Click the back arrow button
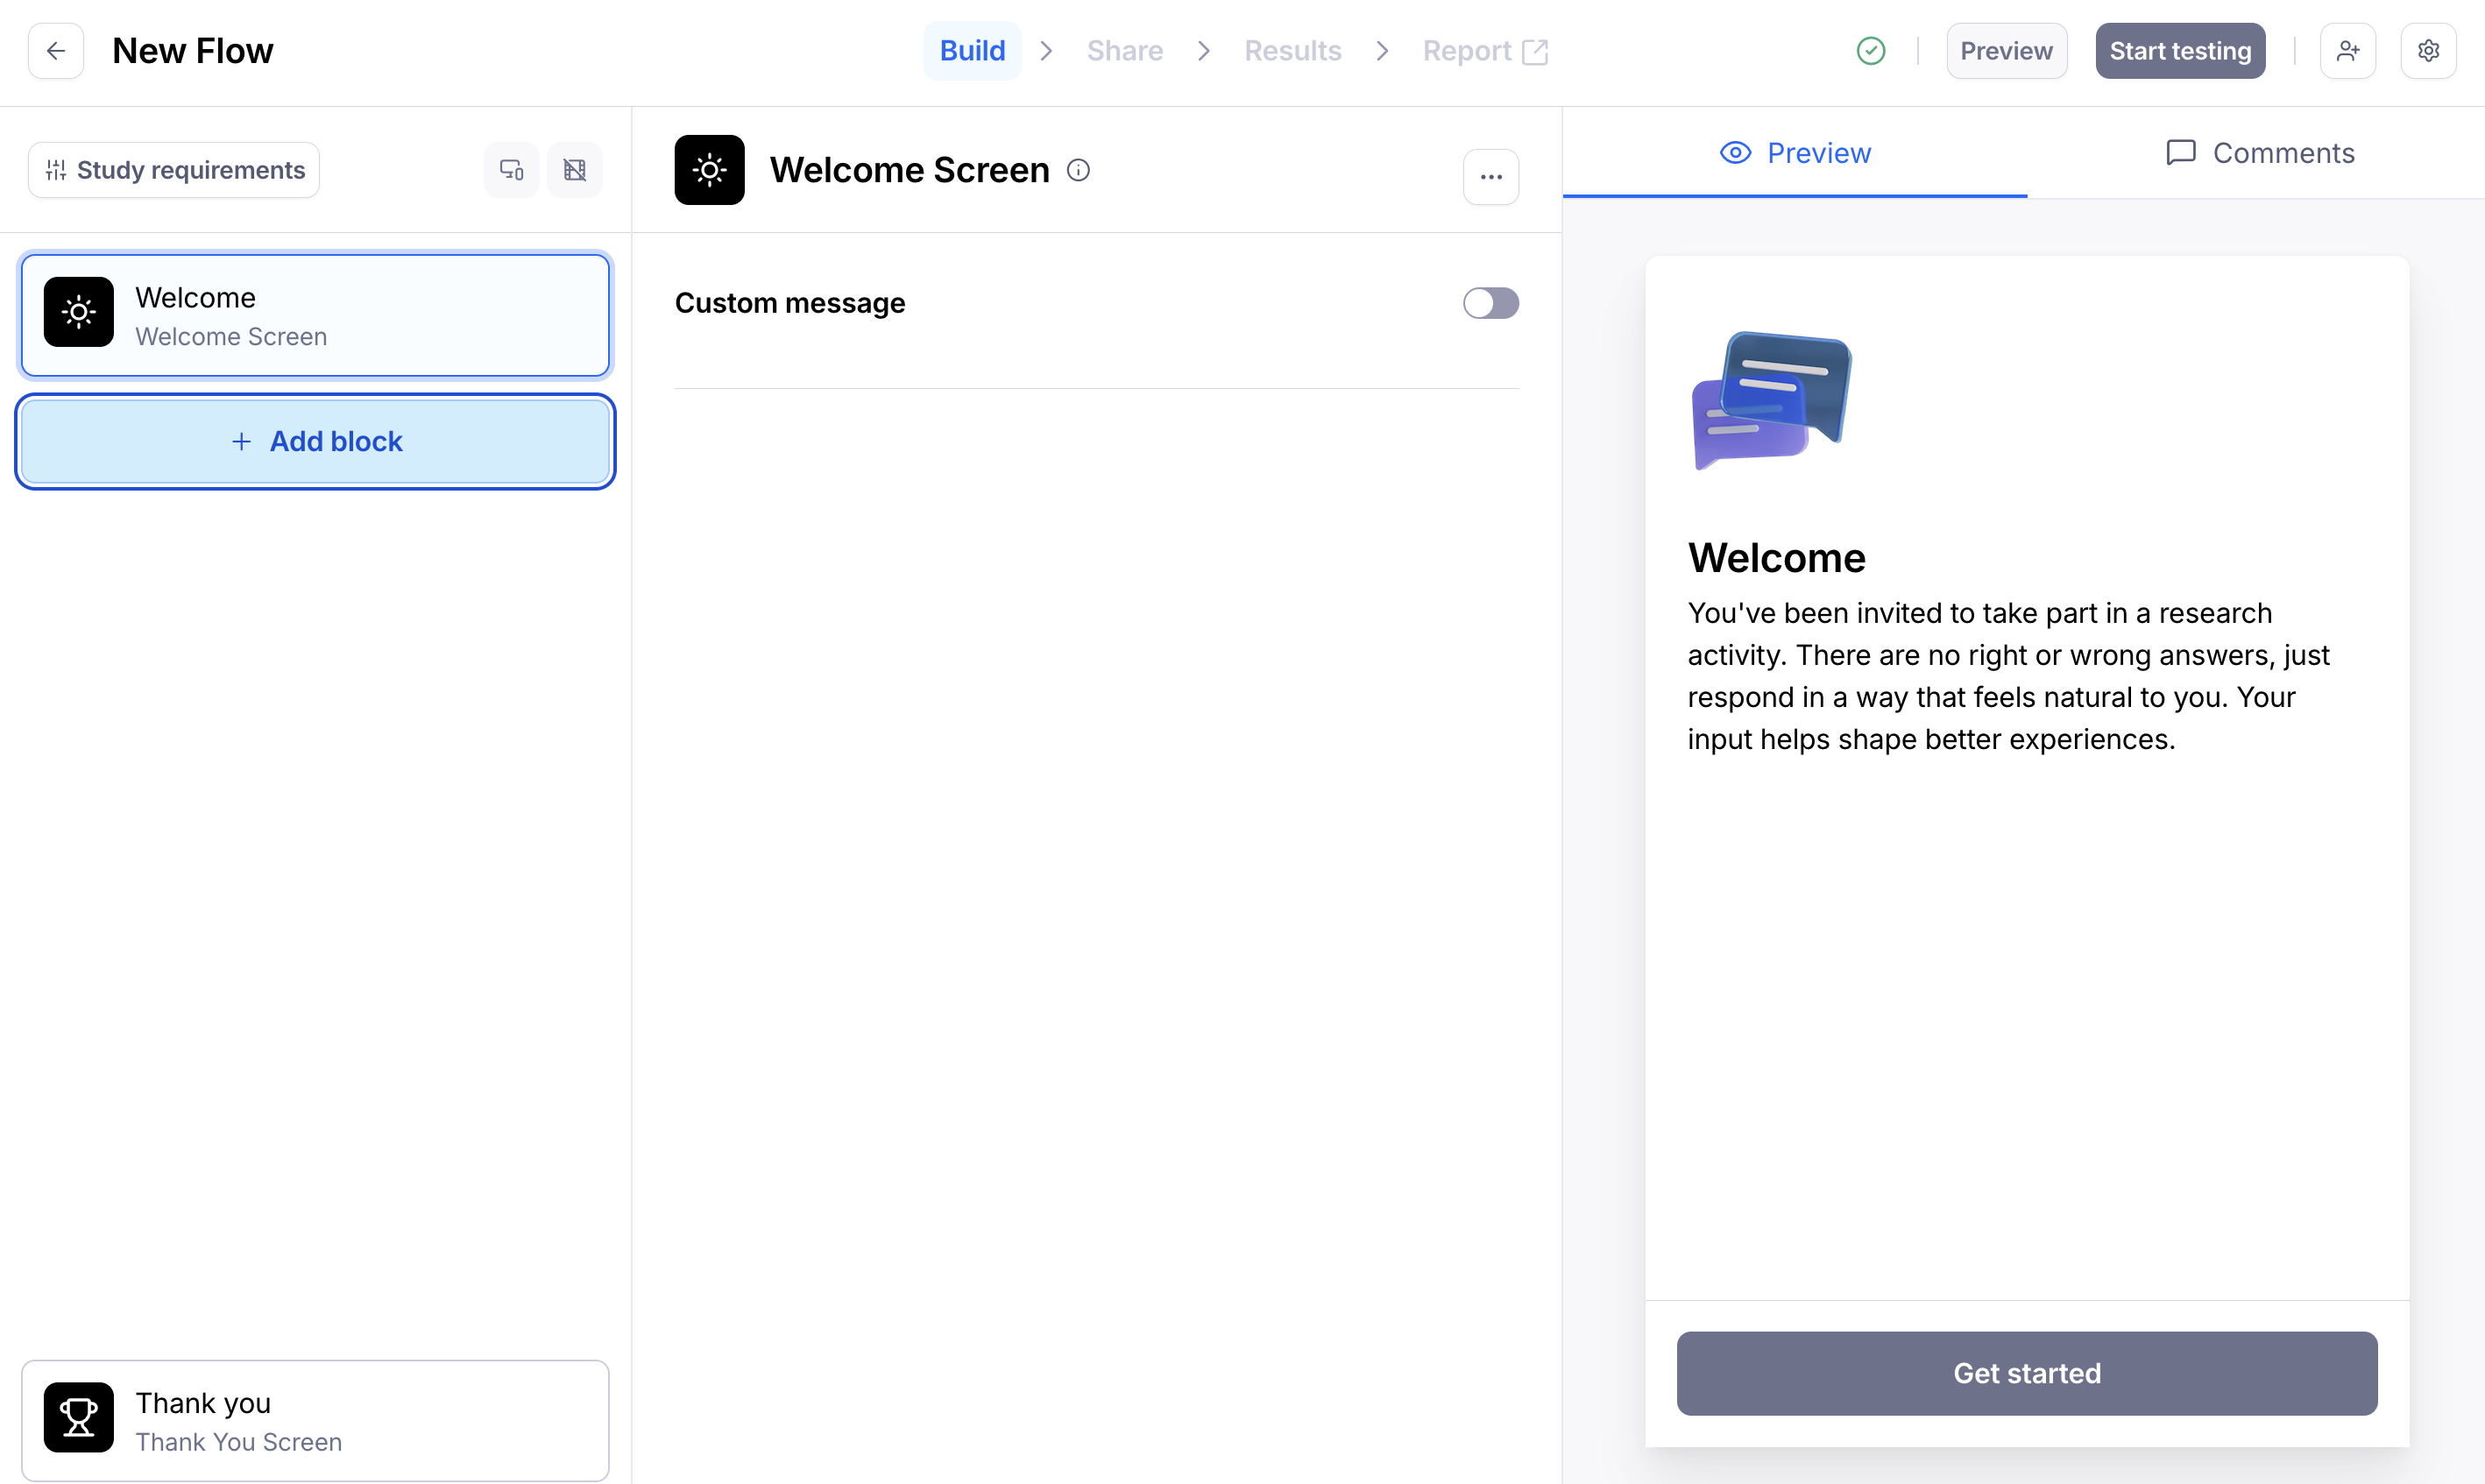Viewport: 2485px width, 1484px height. (x=56, y=51)
